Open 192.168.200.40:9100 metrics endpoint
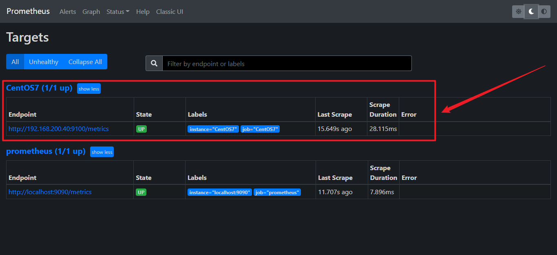557x255 pixels. coord(59,129)
